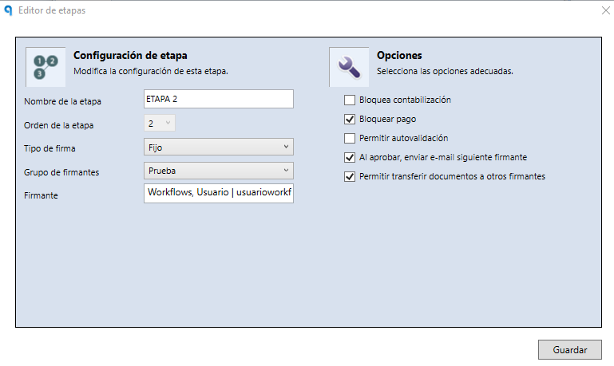Click the Tipo de firma label
The image size is (614, 366).
pyautogui.click(x=50, y=148)
